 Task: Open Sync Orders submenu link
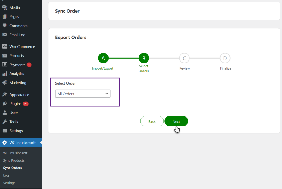coord(12,168)
